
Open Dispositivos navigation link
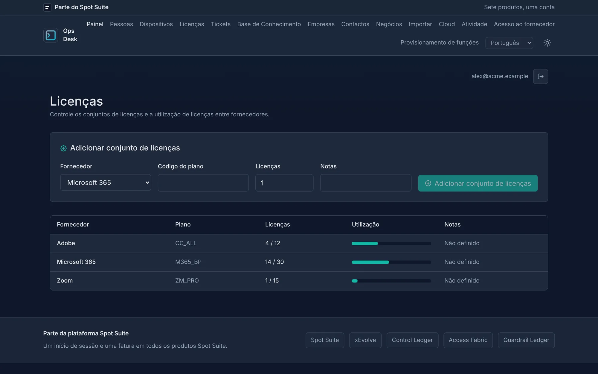coord(156,24)
